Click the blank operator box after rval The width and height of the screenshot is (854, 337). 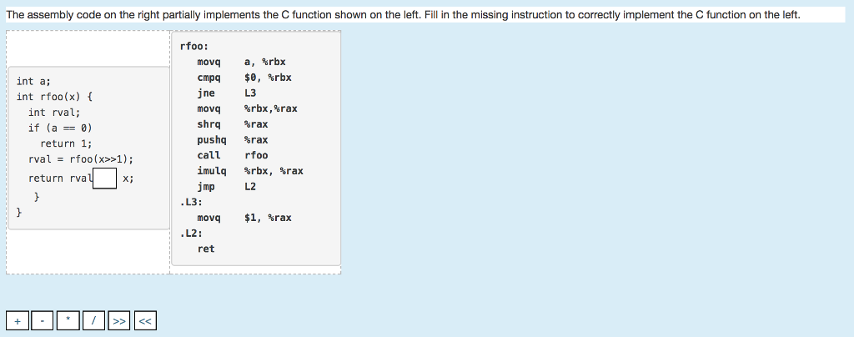(104, 179)
